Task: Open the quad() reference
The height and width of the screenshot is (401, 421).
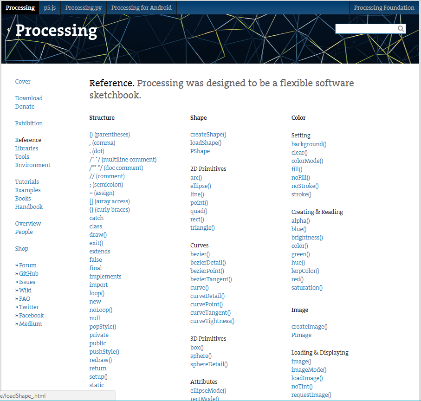Action: (x=199, y=211)
